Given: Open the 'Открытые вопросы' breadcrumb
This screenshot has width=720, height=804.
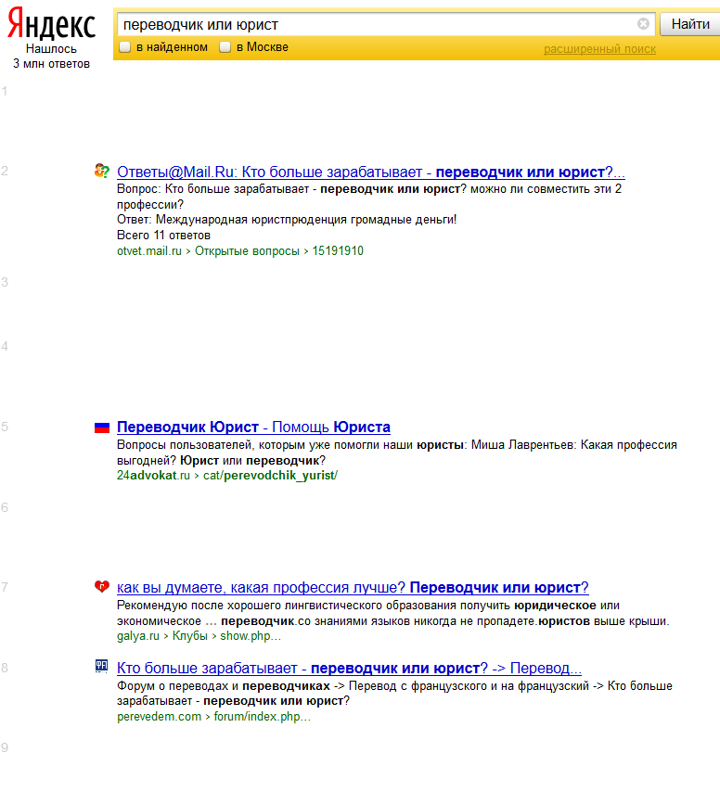Looking at the screenshot, I should click(247, 250).
